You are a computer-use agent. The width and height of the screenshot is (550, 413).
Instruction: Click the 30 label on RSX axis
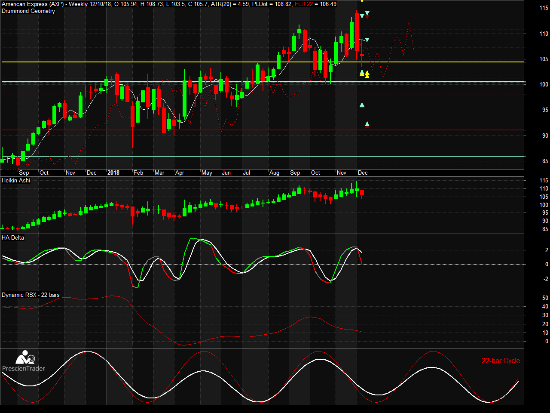click(x=545, y=315)
